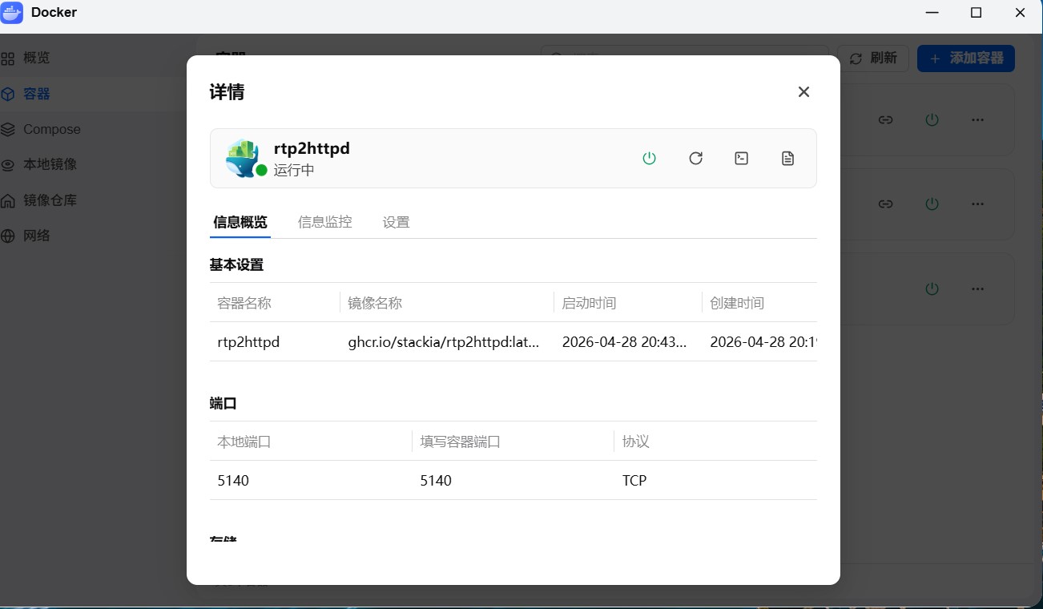
Task: Close the 详情 dialog with the X
Action: tap(803, 92)
